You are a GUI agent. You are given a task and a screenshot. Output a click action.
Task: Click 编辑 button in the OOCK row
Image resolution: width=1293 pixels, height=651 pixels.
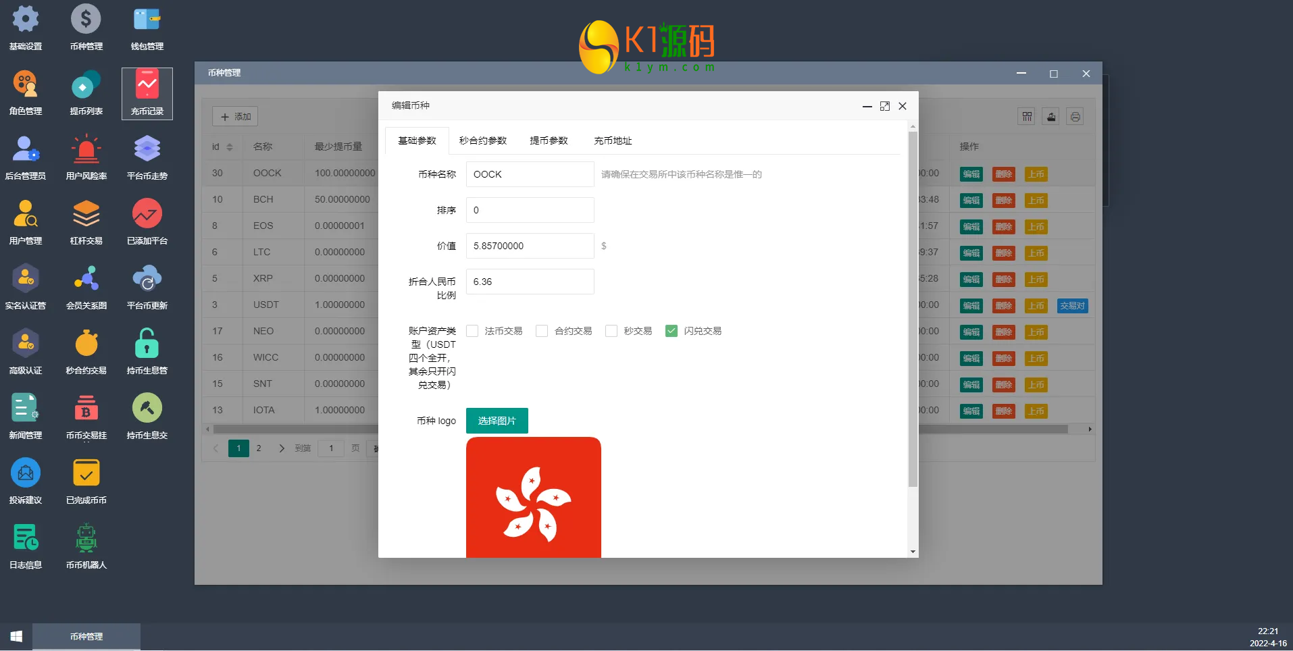click(971, 174)
